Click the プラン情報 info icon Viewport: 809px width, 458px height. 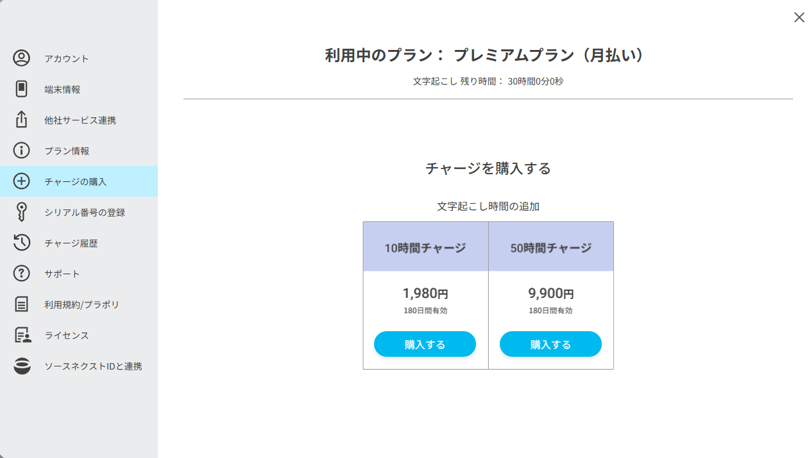[22, 151]
